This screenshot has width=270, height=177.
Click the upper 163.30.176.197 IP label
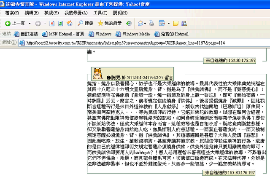coord(242,61)
